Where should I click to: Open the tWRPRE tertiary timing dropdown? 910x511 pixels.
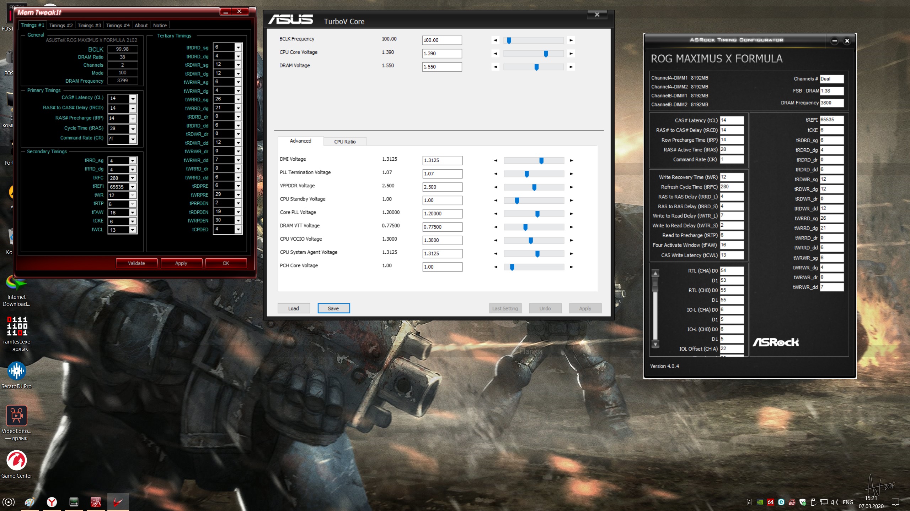point(238,194)
